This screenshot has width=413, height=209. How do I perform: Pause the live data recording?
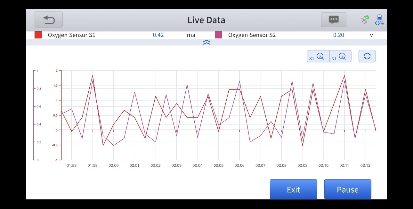pos(348,189)
